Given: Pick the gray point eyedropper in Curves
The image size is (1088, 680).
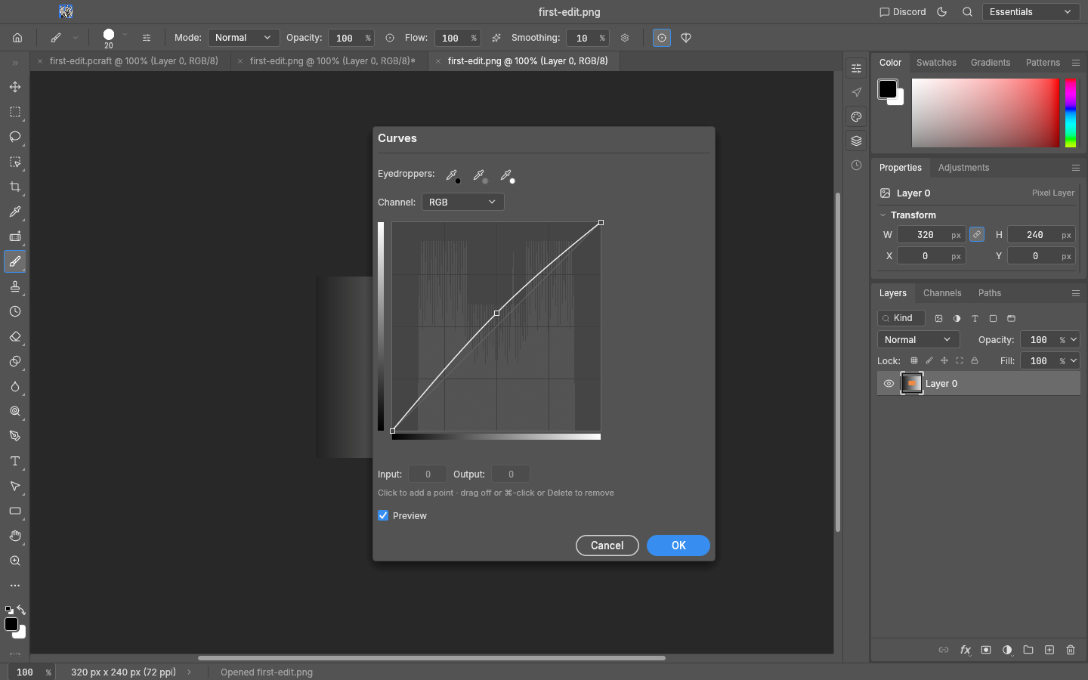Looking at the screenshot, I should point(479,175).
